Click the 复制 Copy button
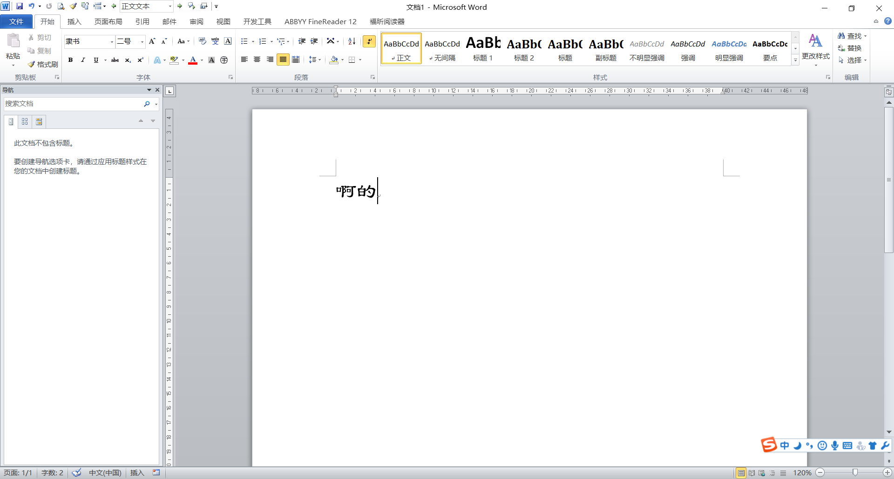894x479 pixels. point(40,51)
